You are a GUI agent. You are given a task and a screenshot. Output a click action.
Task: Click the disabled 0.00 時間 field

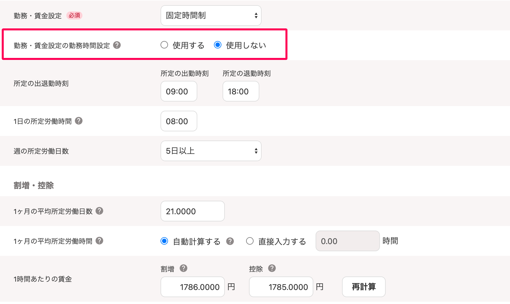pos(348,241)
